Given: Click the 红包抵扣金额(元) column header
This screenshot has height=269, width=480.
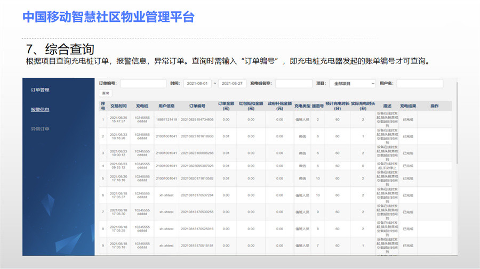Looking at the screenshot, I should point(251,106).
